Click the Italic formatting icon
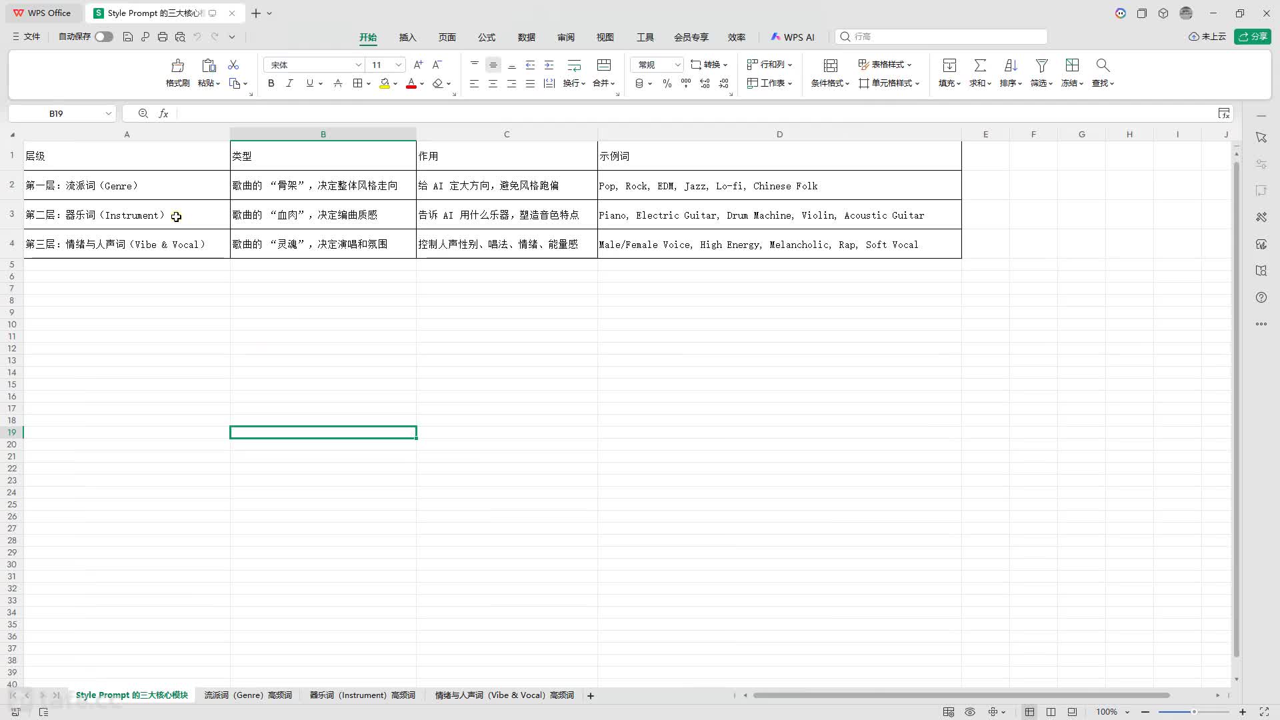This screenshot has height=720, width=1280. 289,83
